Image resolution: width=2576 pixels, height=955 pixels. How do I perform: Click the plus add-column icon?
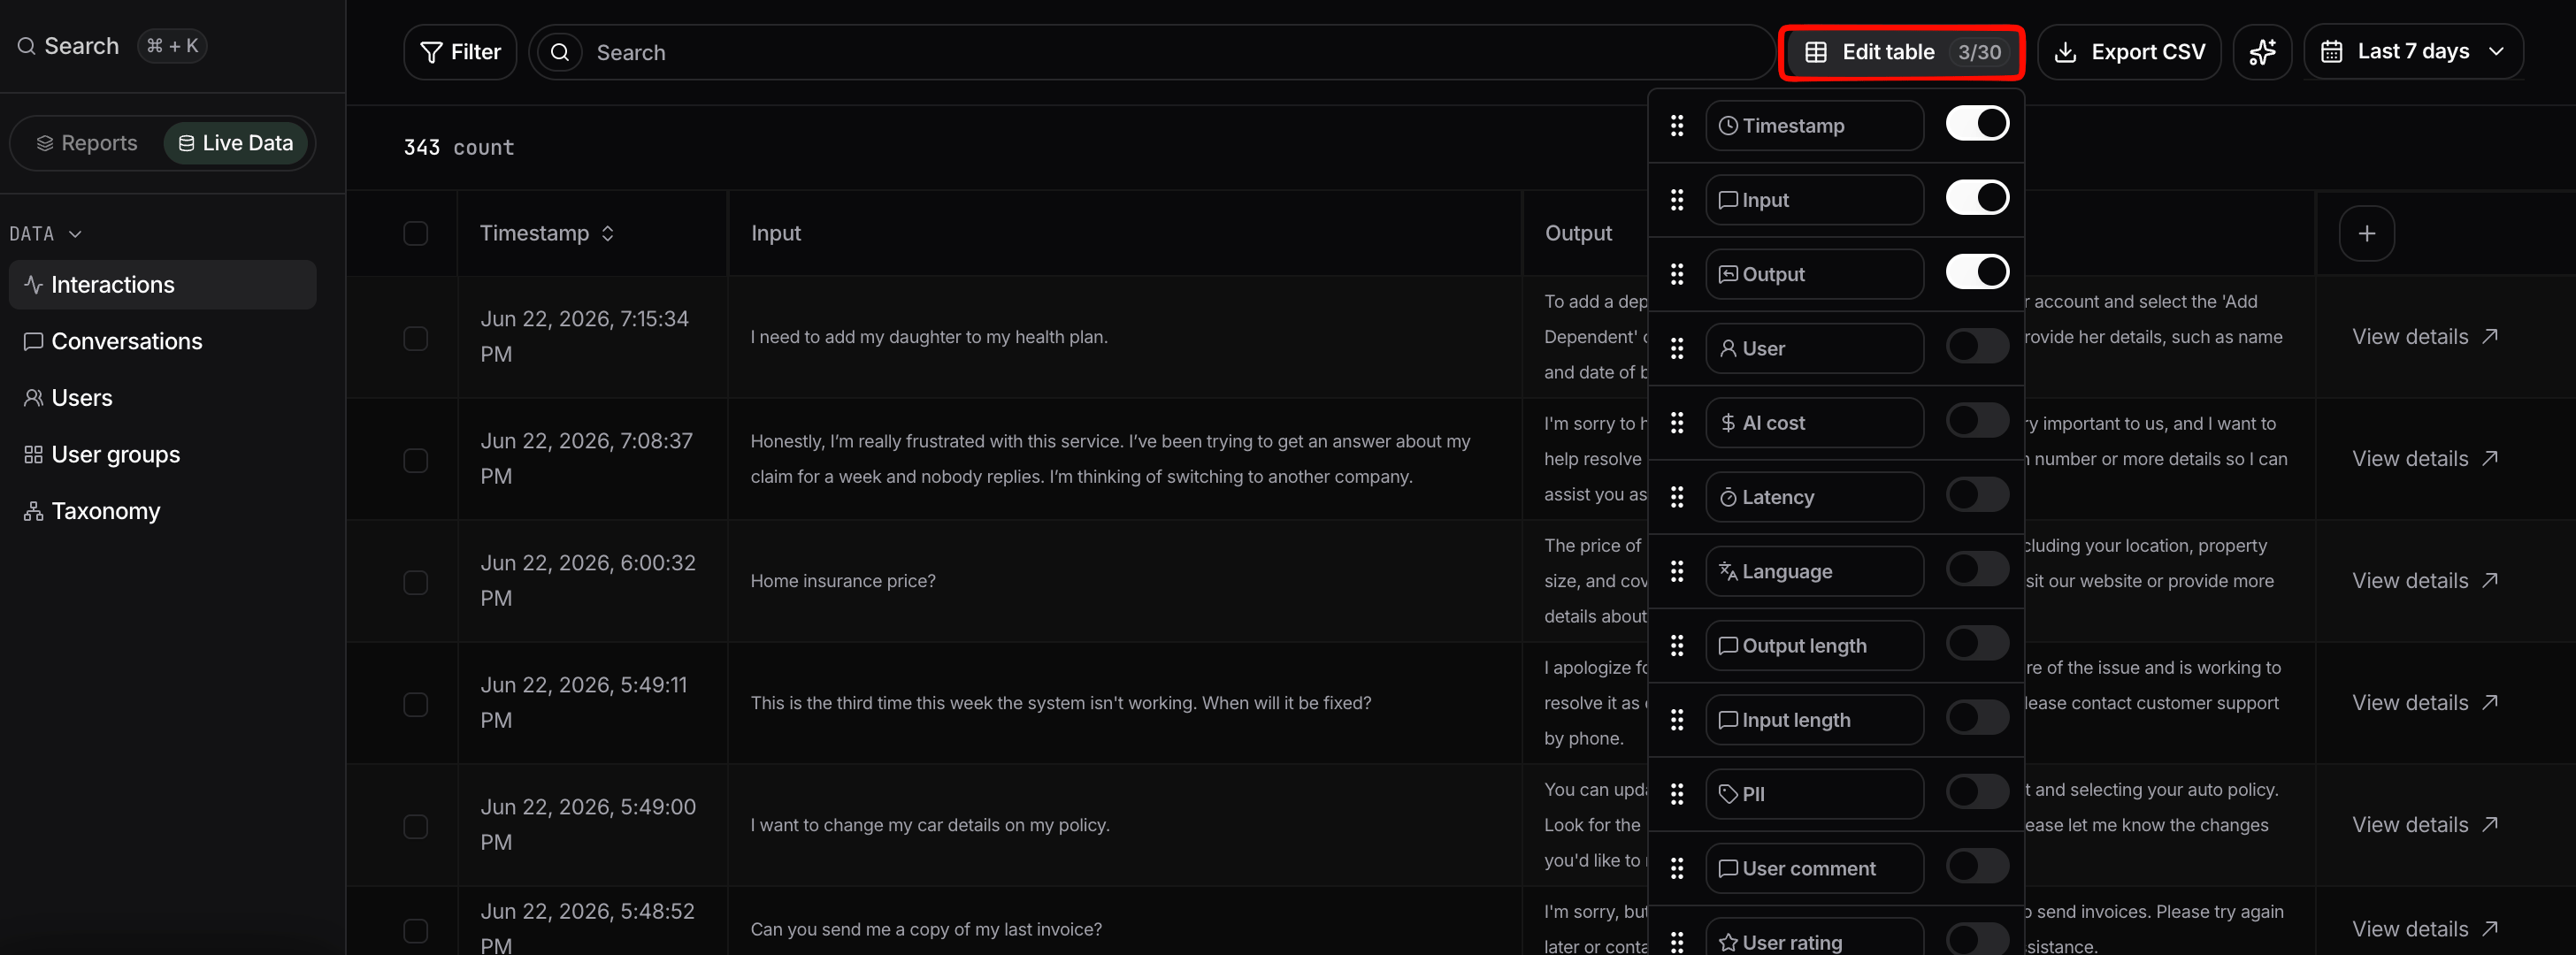coord(2366,233)
